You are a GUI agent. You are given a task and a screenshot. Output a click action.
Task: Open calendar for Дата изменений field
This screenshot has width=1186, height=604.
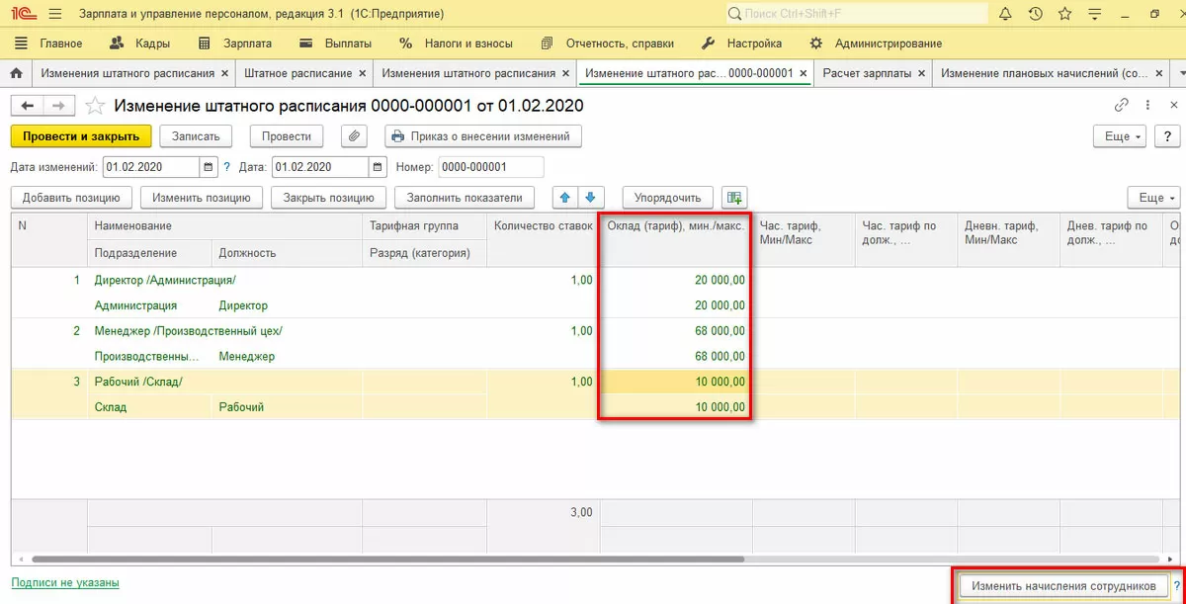click(208, 167)
